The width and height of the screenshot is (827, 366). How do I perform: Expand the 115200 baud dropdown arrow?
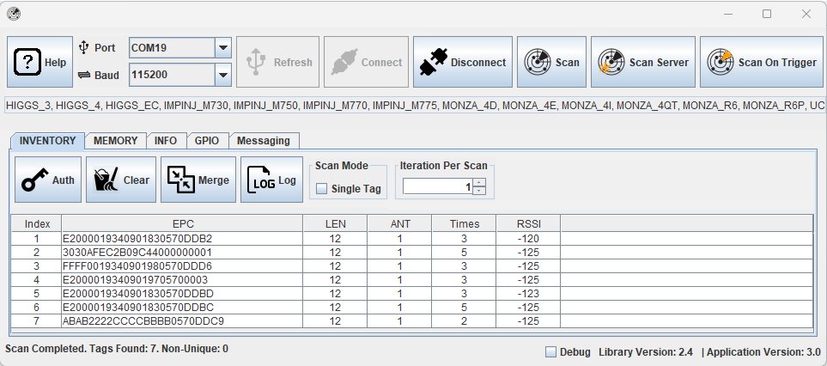click(x=223, y=75)
